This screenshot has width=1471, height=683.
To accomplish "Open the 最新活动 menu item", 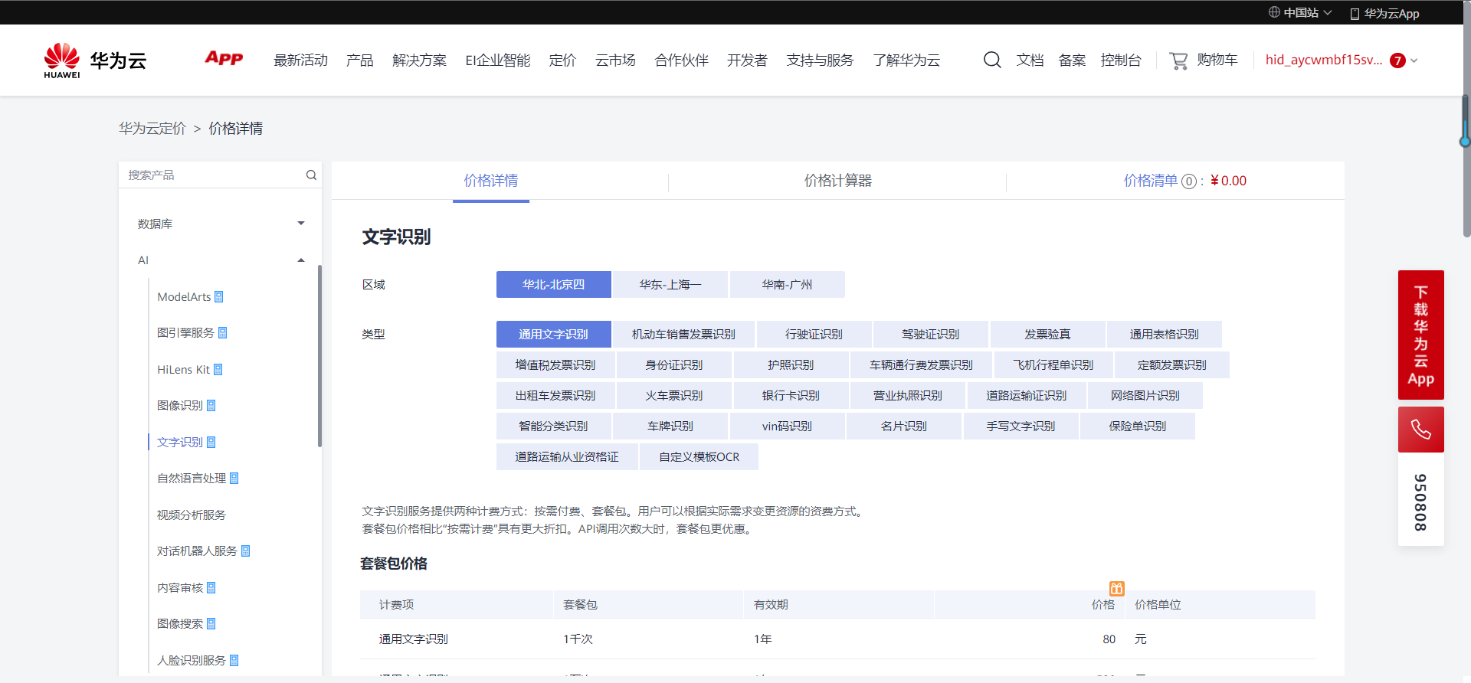I will coord(300,60).
